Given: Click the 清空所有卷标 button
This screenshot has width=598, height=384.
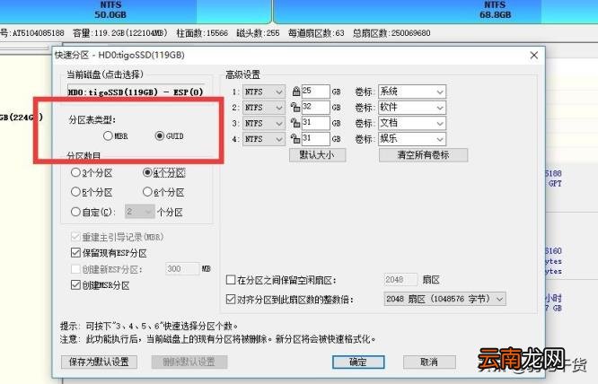Looking at the screenshot, I should click(423, 155).
